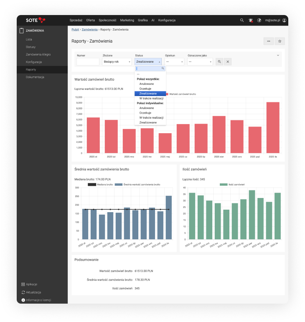
Task: Click the globe icon in the header
Action: coord(259,20)
